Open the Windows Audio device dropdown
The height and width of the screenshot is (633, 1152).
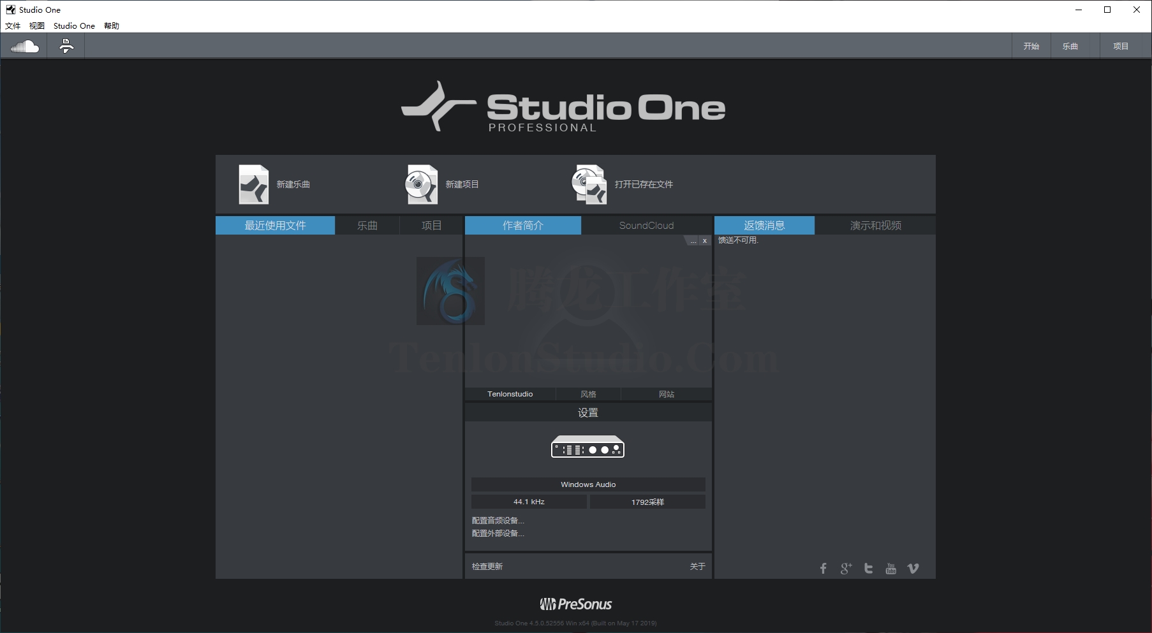click(588, 484)
